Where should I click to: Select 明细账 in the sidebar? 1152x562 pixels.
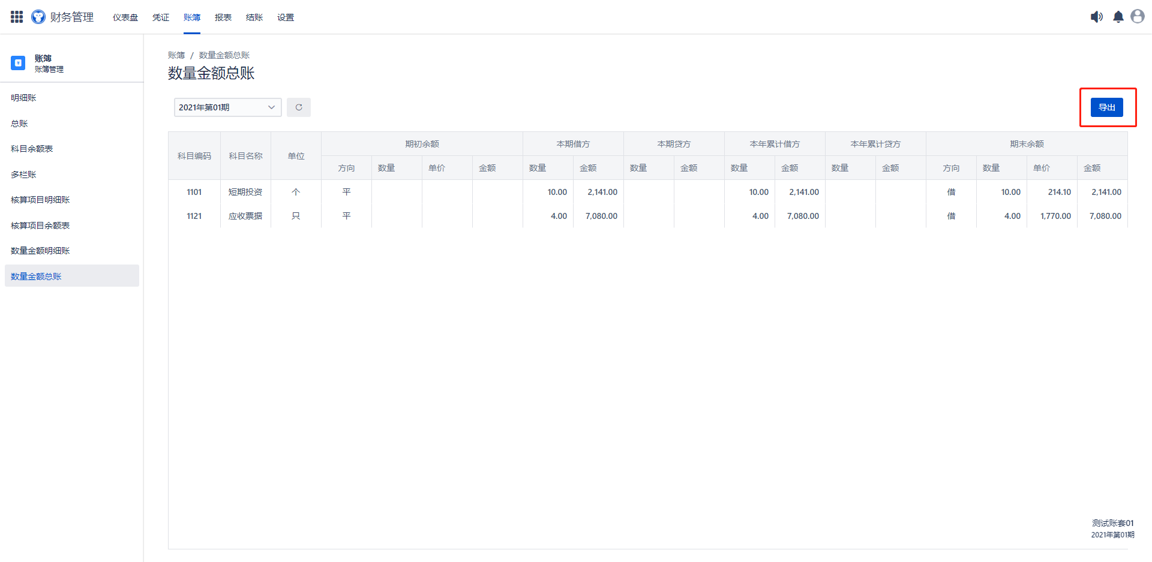pos(24,98)
